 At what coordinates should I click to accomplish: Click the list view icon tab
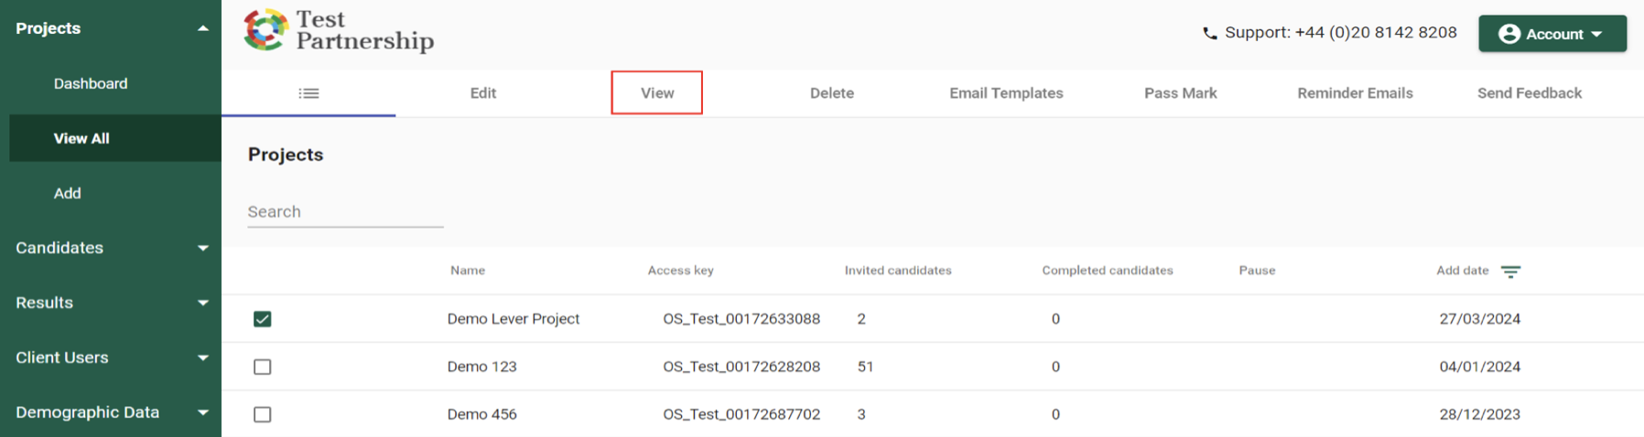(x=308, y=93)
